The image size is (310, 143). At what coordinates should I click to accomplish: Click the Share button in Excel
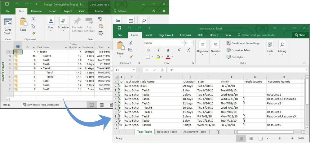300,35
